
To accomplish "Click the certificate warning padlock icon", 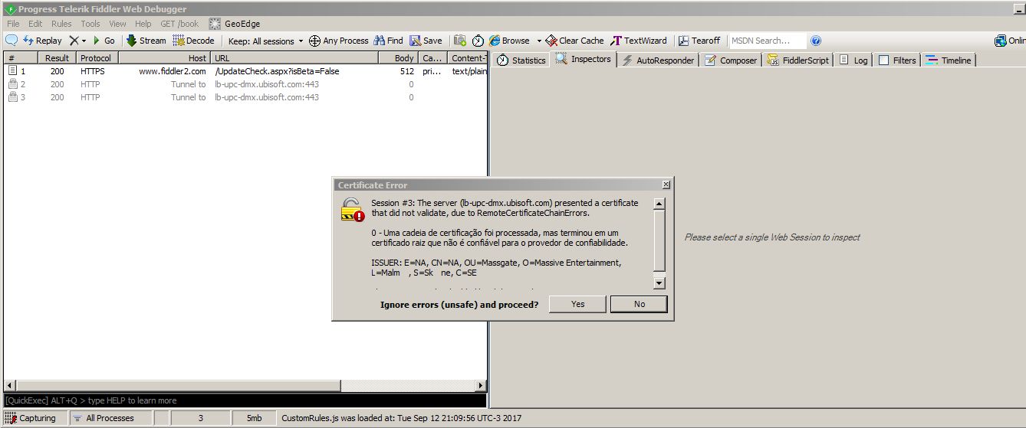I will (x=353, y=210).
